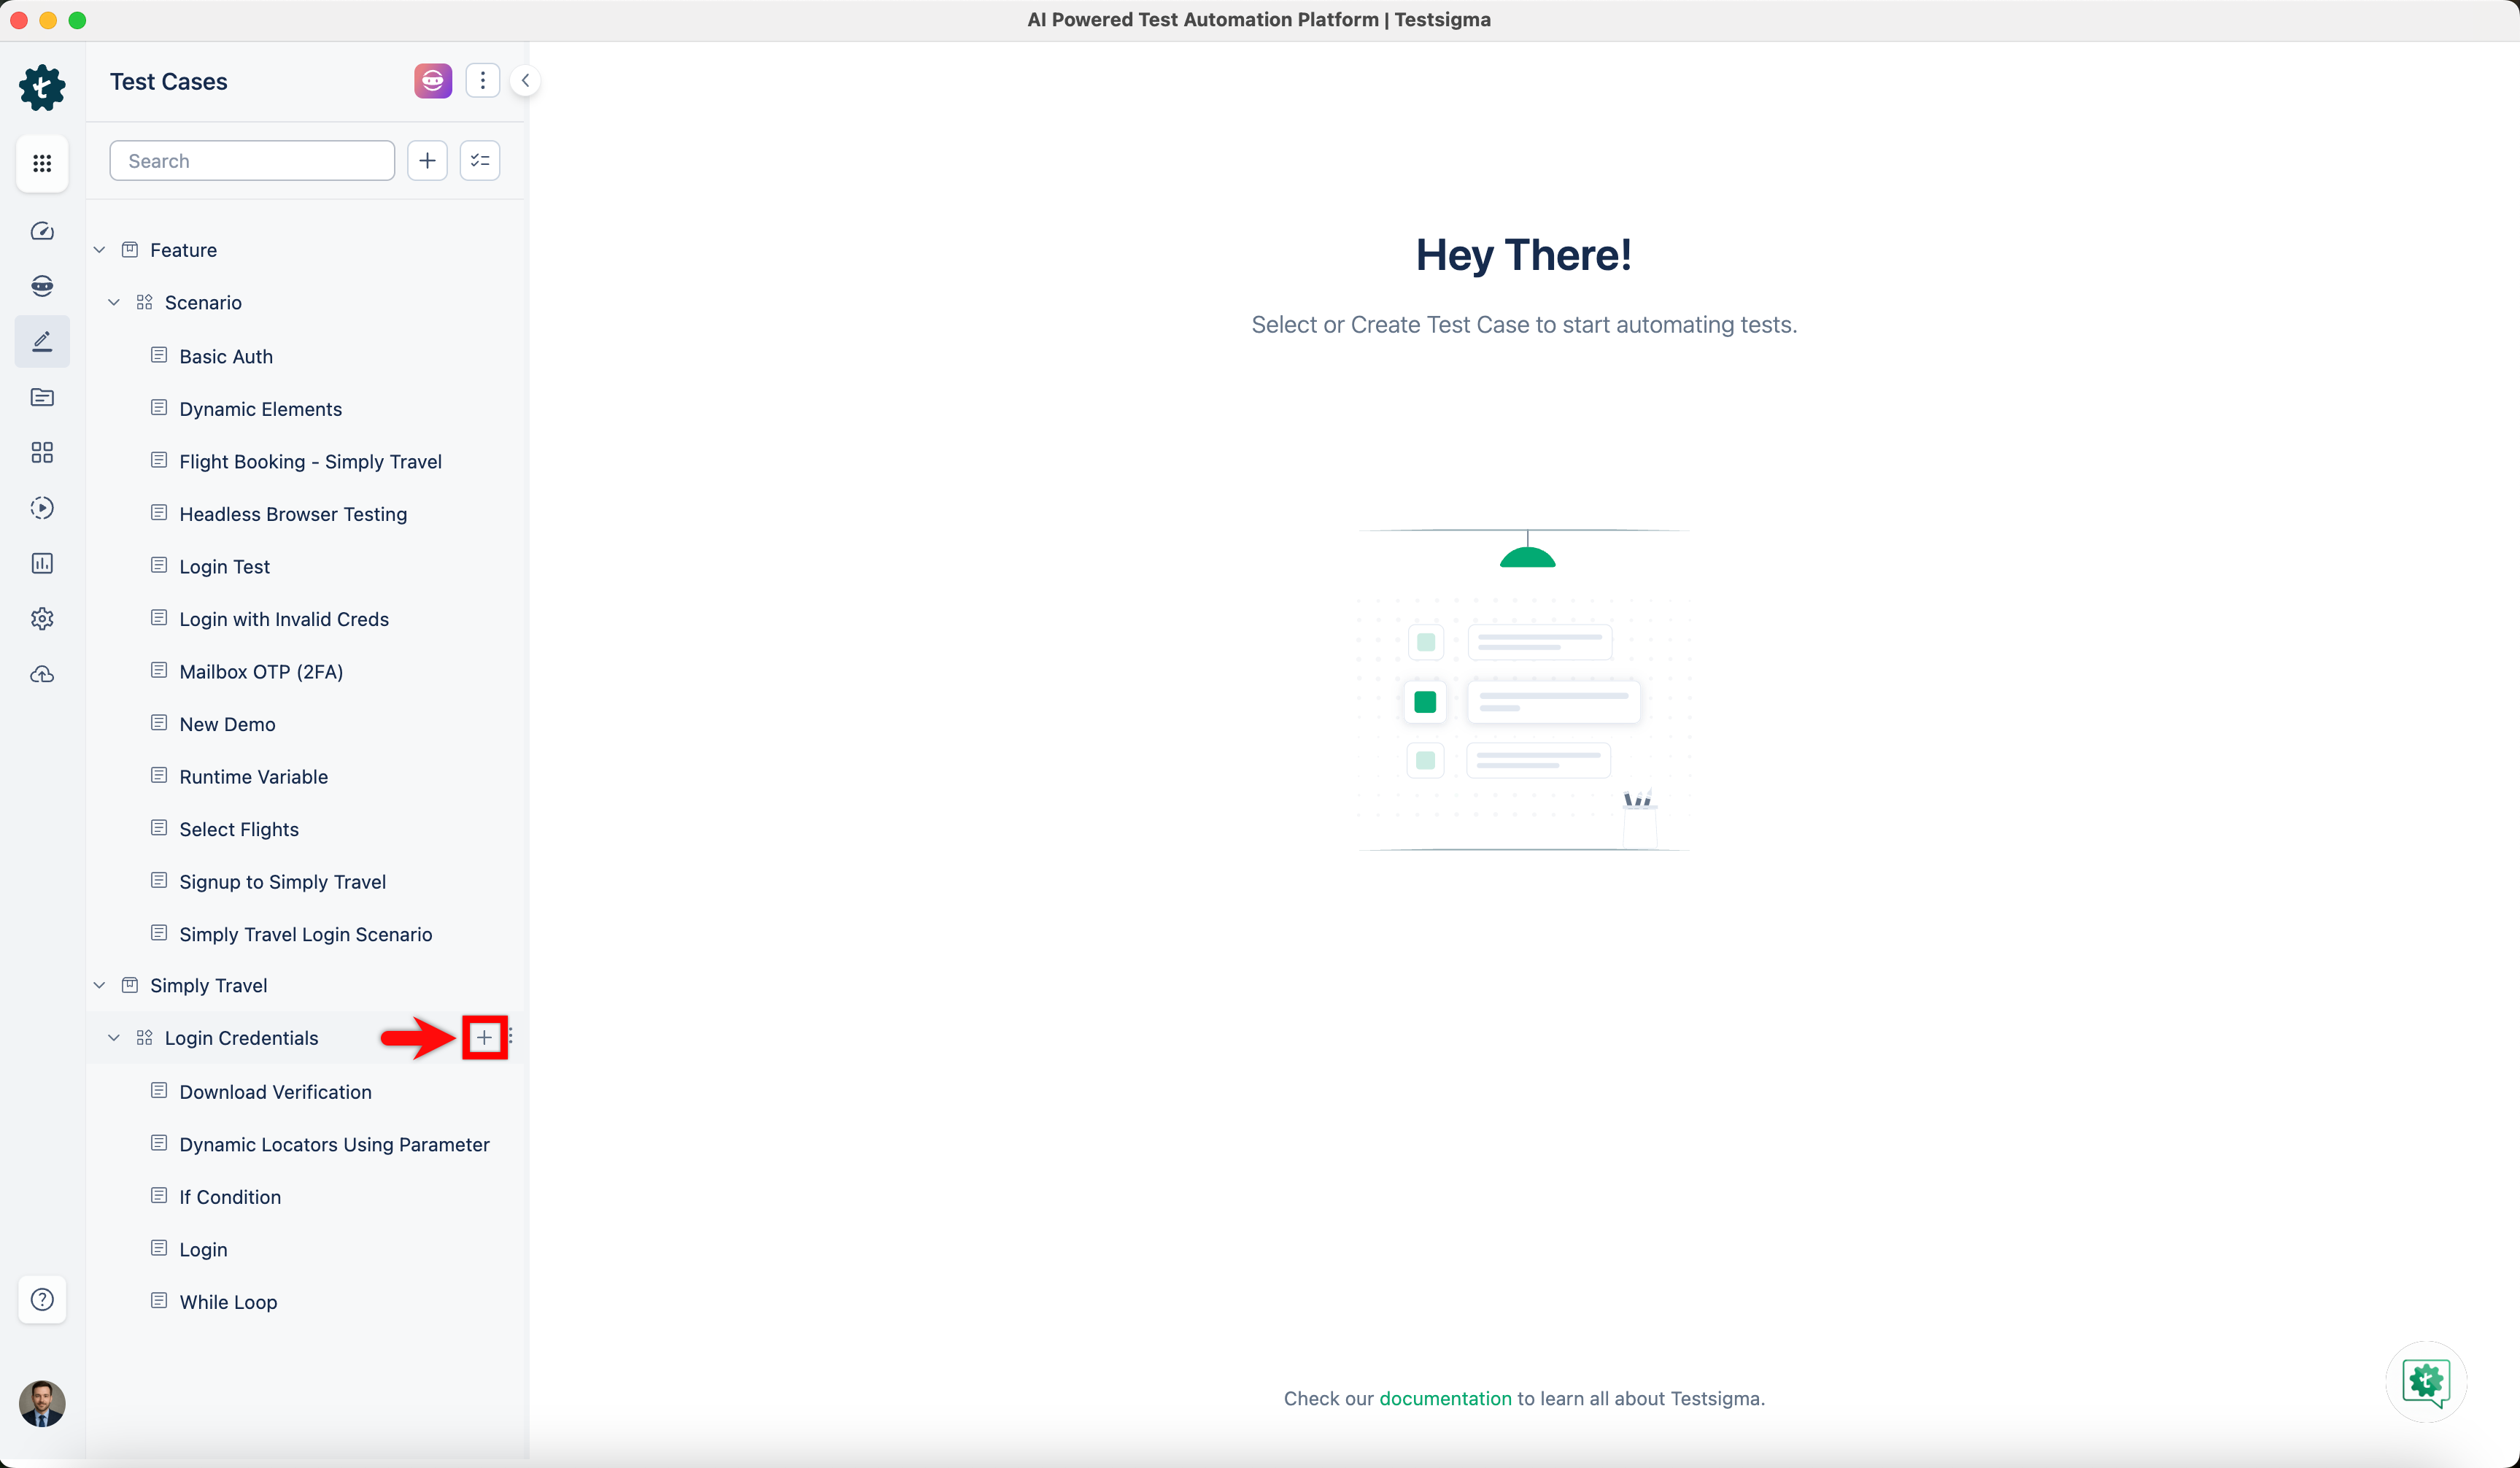Open the apps grid menu icon
2520x1468 pixels.
pos(42,163)
